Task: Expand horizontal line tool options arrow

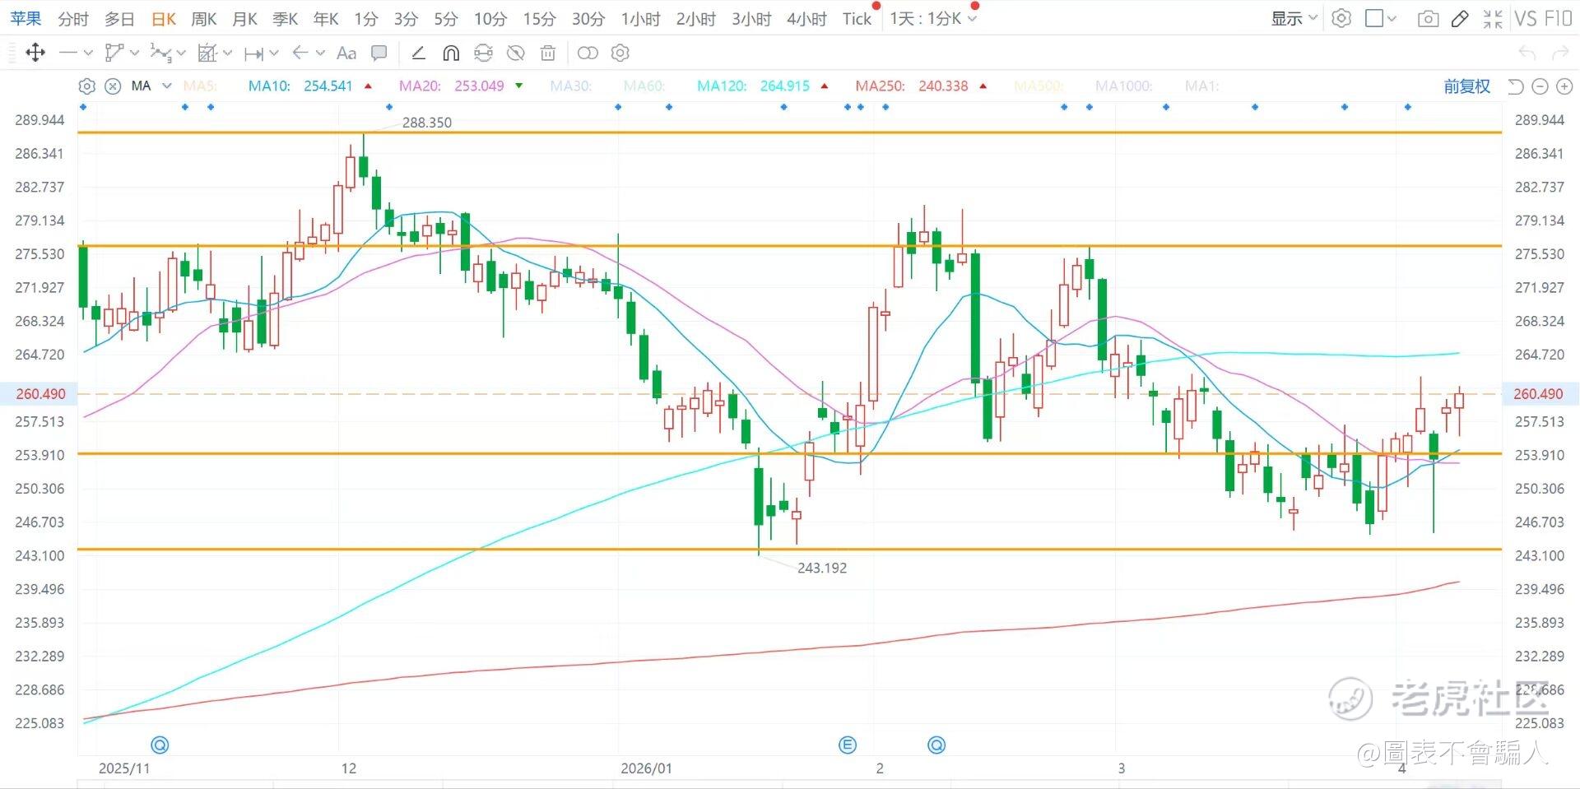Action: pyautogui.click(x=88, y=53)
